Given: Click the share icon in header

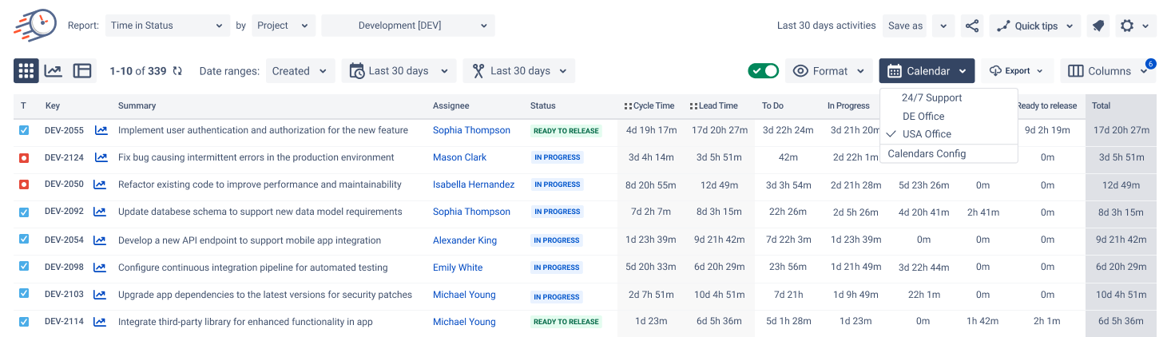Looking at the screenshot, I should click(x=972, y=26).
